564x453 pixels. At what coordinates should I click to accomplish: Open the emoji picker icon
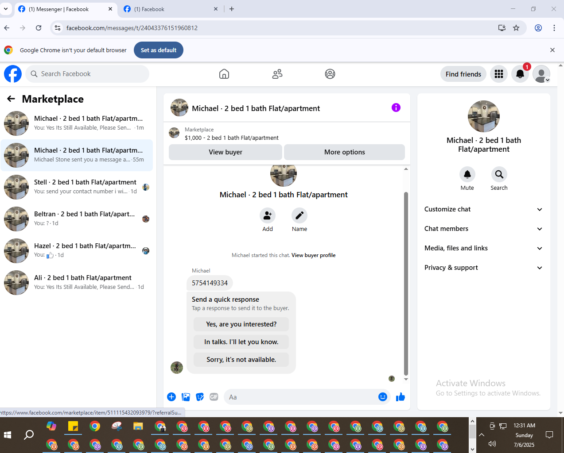[383, 397]
